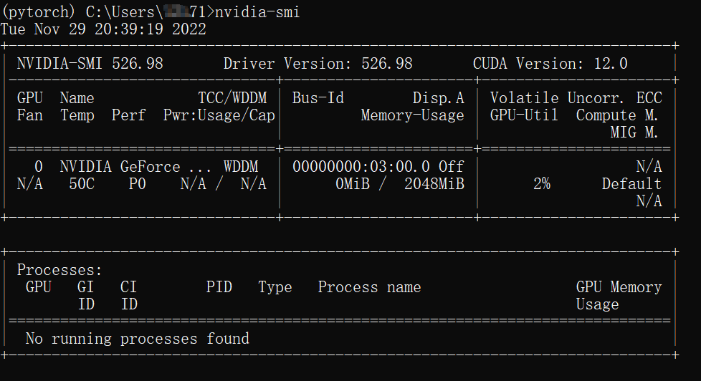Click the '2048MiB' total memory value
The width and height of the screenshot is (701, 381).
click(434, 184)
